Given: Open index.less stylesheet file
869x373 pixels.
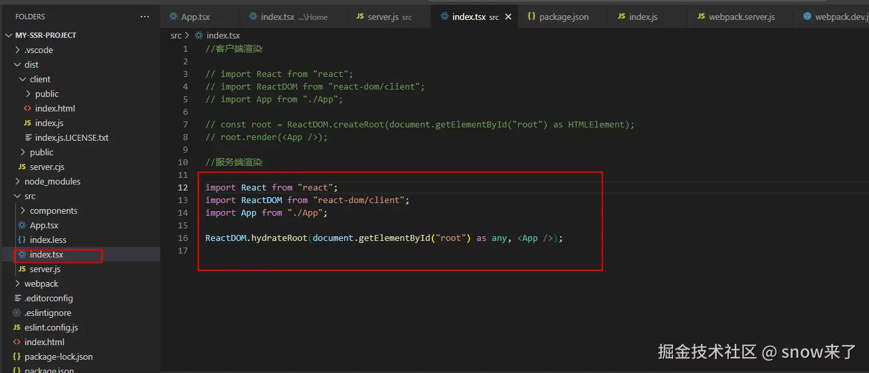Looking at the screenshot, I should pos(48,240).
